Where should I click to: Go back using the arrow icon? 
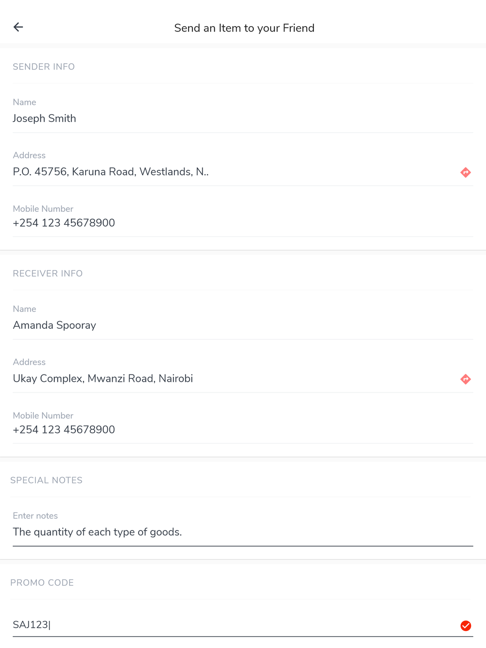[18, 27]
